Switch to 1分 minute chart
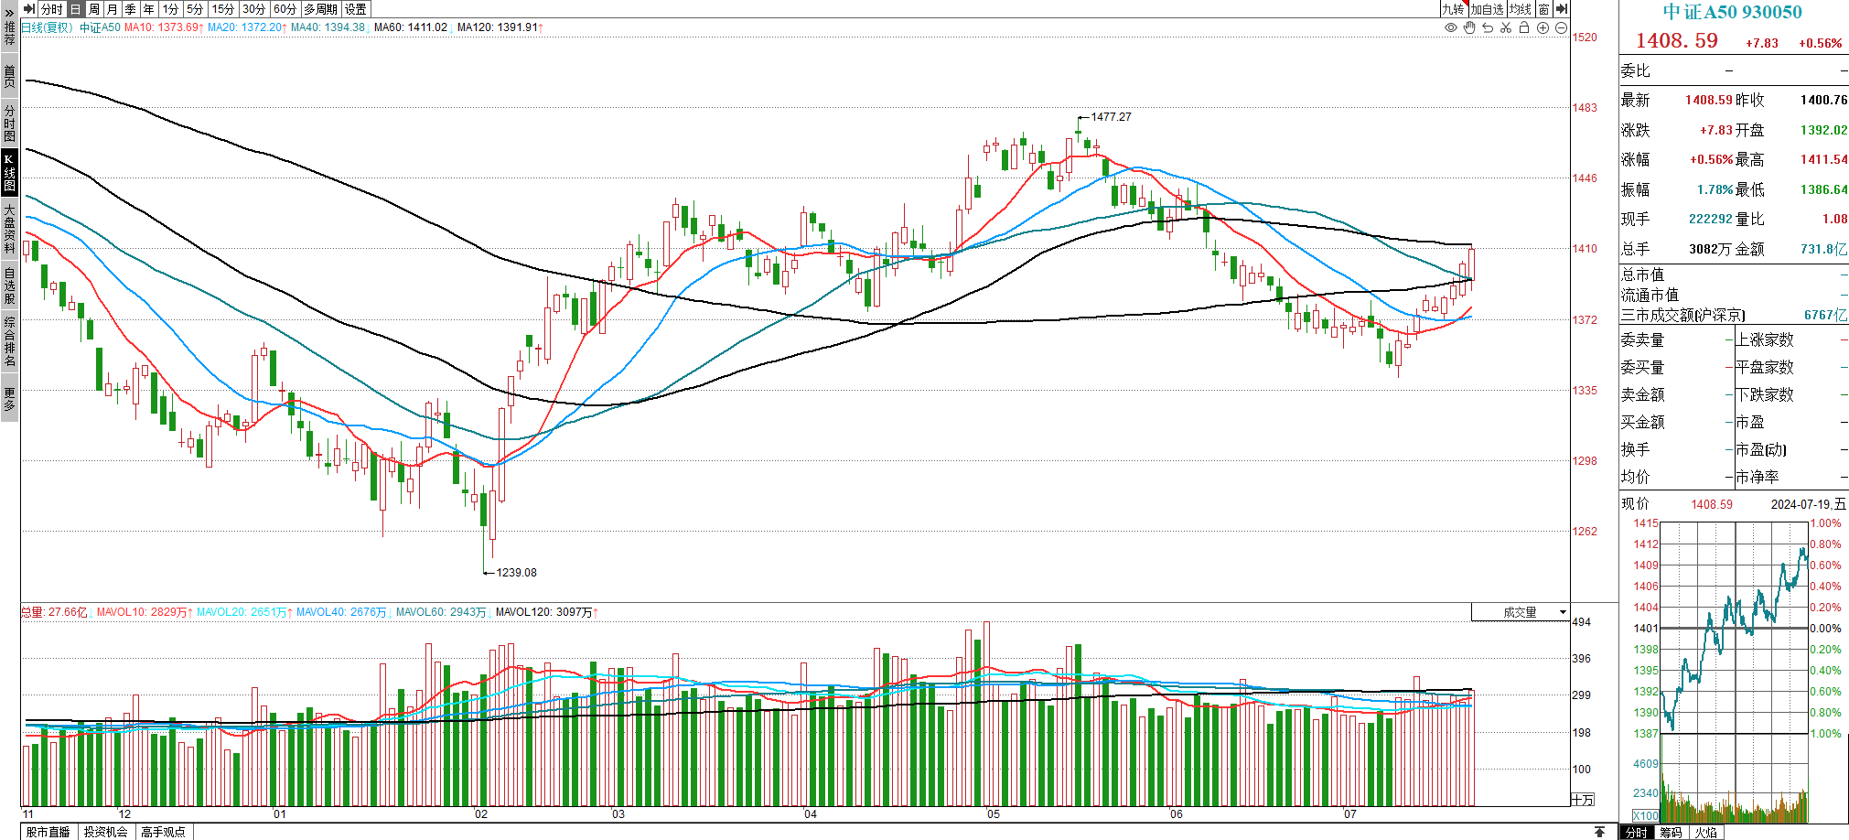Viewport: 1849px width, 840px height. pyautogui.click(x=170, y=9)
